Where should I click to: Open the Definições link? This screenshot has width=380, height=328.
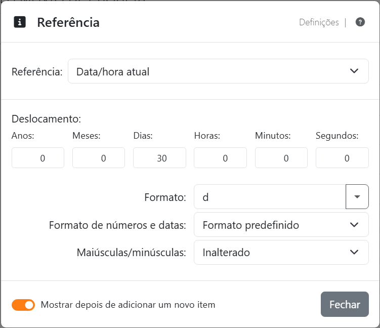[x=319, y=22]
